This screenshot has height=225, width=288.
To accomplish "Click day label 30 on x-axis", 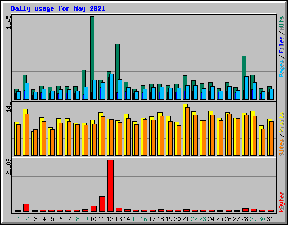I will point(262,219).
